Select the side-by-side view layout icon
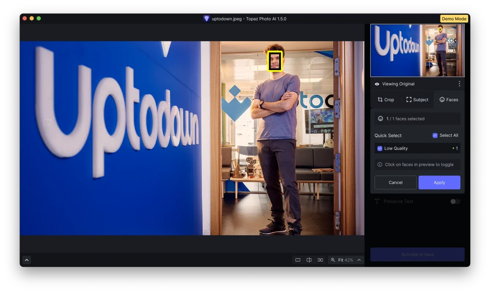490x293 pixels. coord(320,260)
